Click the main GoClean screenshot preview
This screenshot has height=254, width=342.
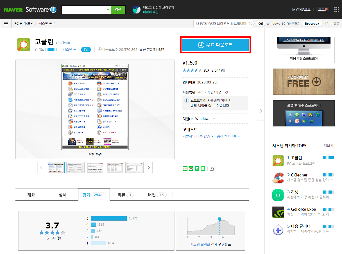click(x=95, y=107)
